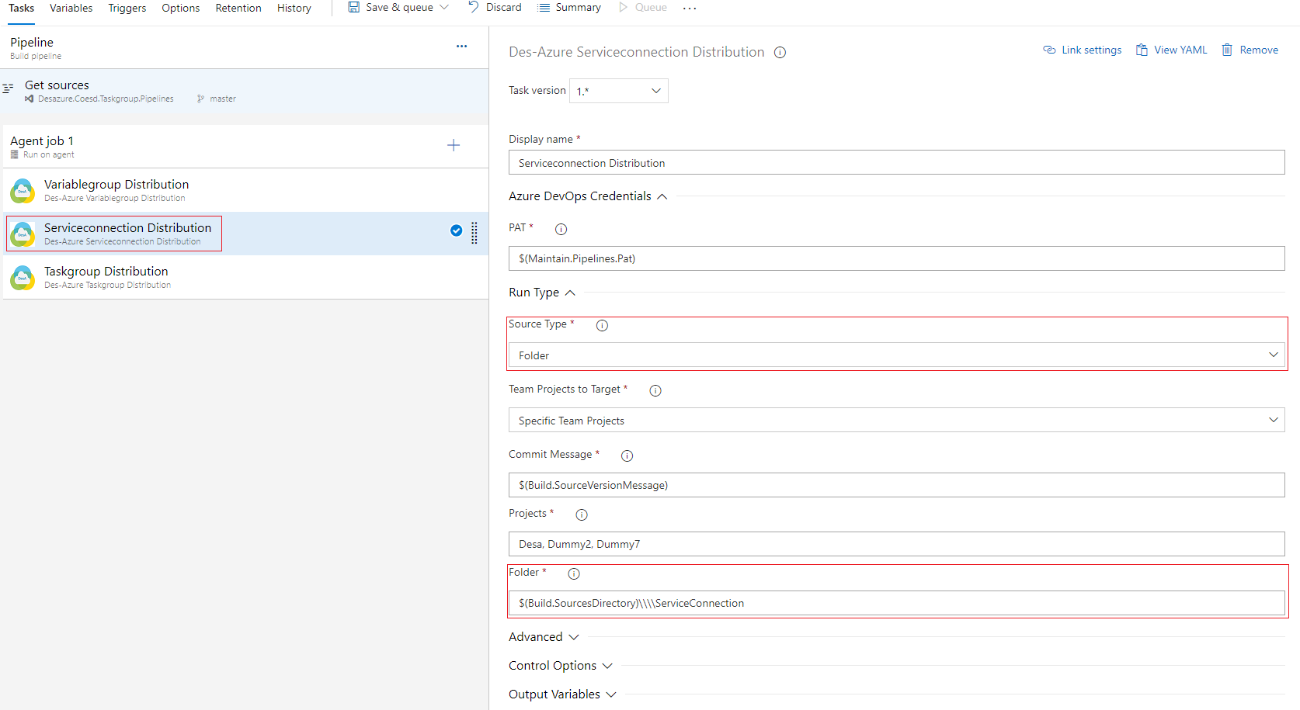Click the Display name input field
The image size is (1300, 710).
click(896, 162)
